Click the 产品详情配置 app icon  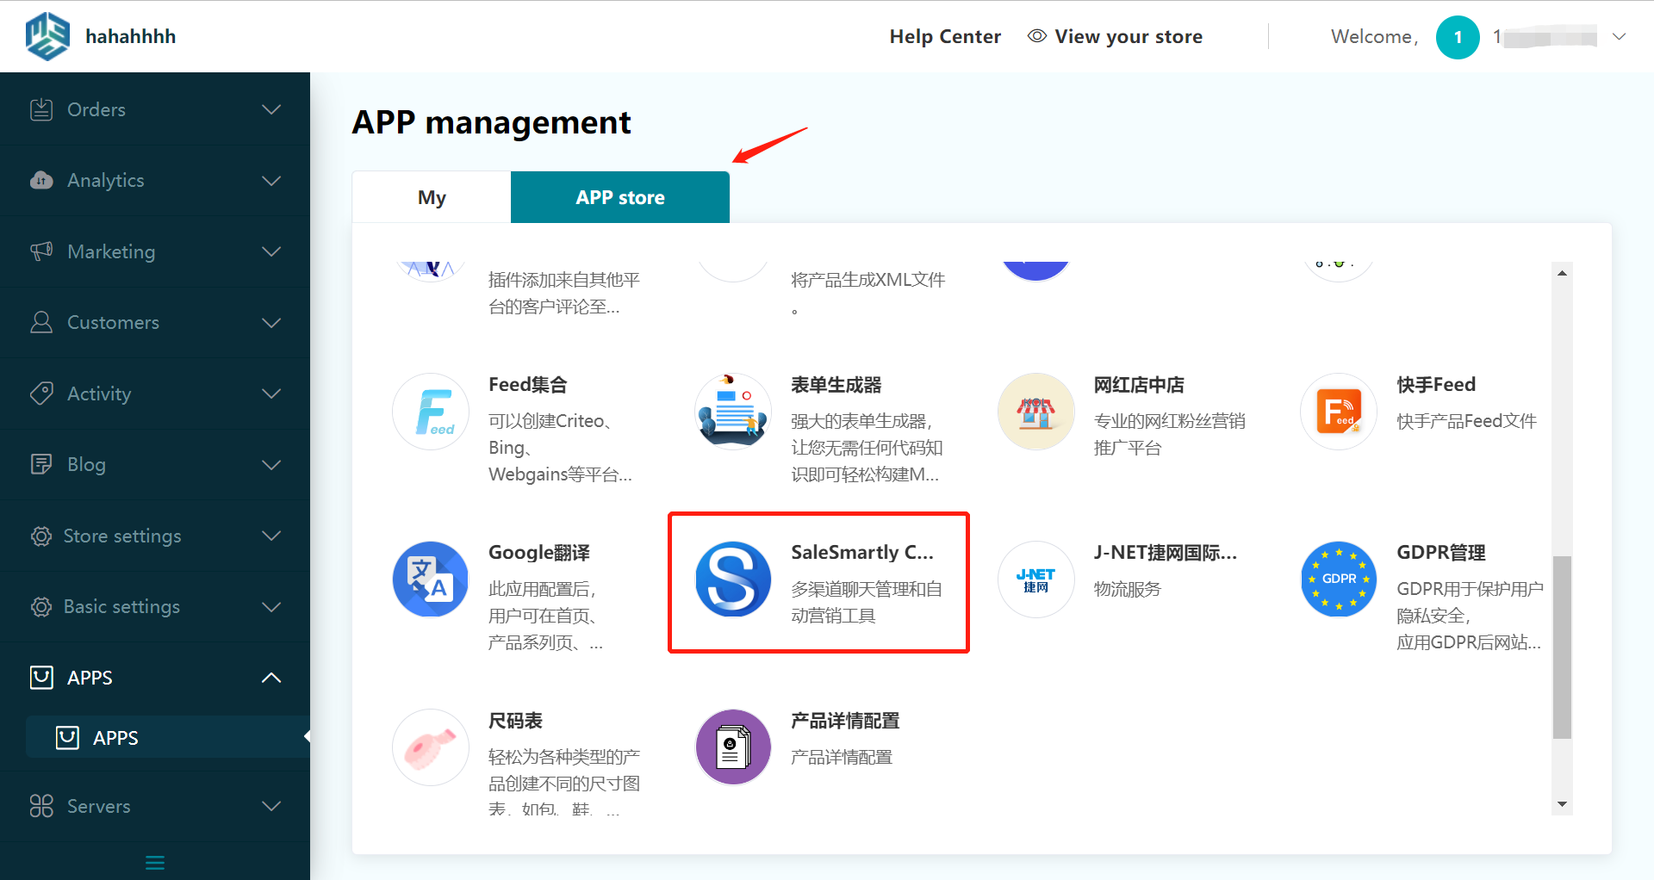(x=733, y=747)
